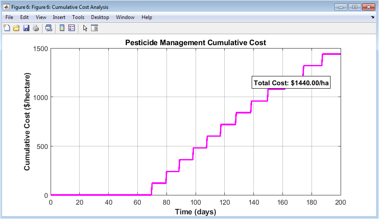Insert a legend using the toolbar icon

[72, 28]
